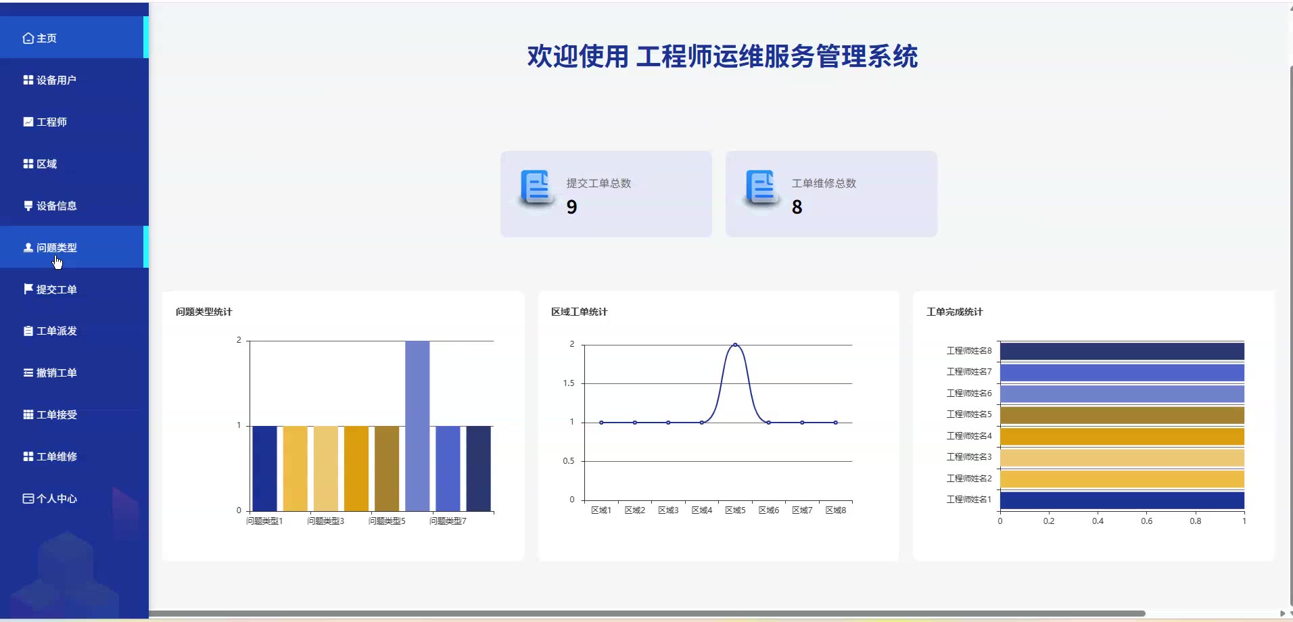This screenshot has width=1293, height=622.
Task: Click the grid icon beside 设备用户
Action: (28, 80)
